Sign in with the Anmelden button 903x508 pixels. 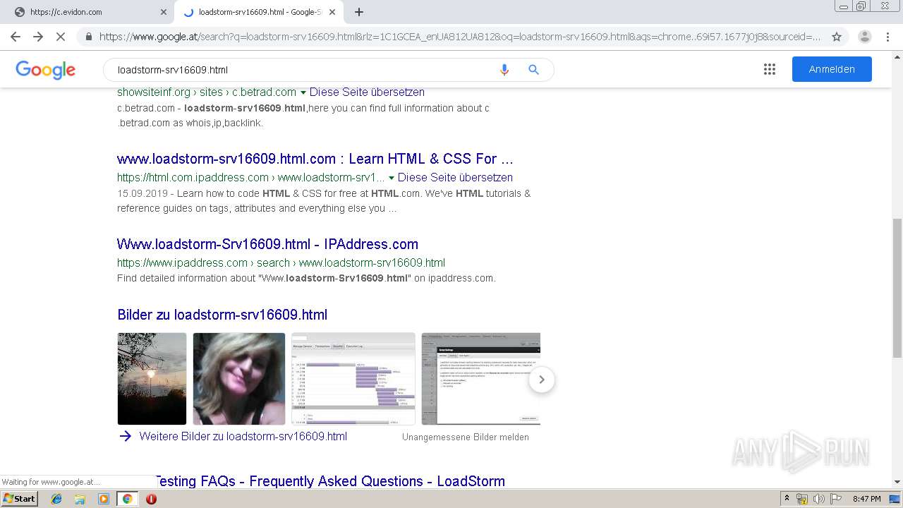[832, 69]
